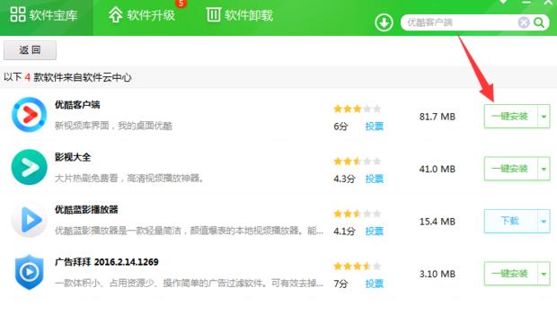Click the 41.0 MB size value
This screenshot has width=557, height=332.
click(x=438, y=170)
